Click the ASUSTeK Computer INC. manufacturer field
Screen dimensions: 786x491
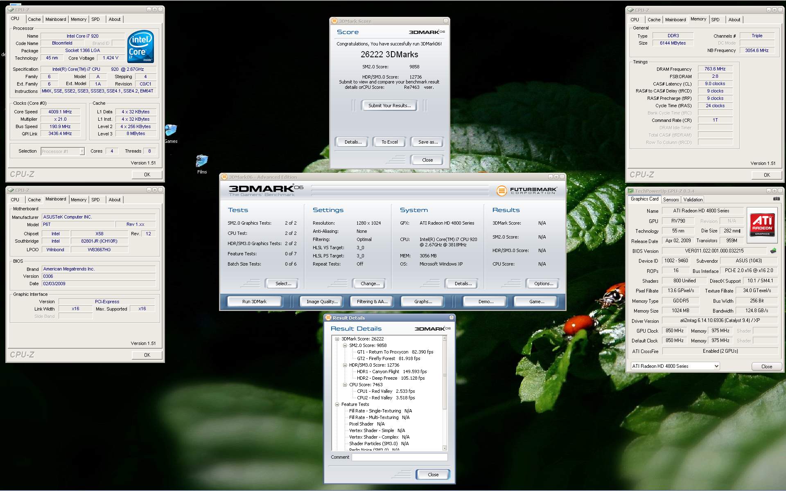(99, 217)
